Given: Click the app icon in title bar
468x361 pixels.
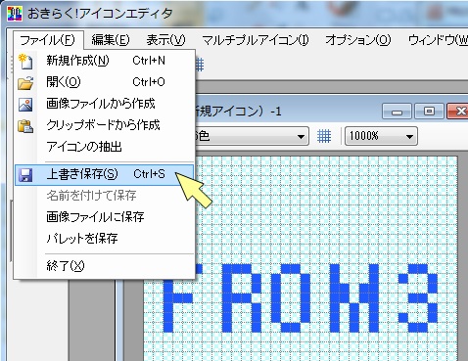Looking at the screenshot, I should (x=15, y=14).
